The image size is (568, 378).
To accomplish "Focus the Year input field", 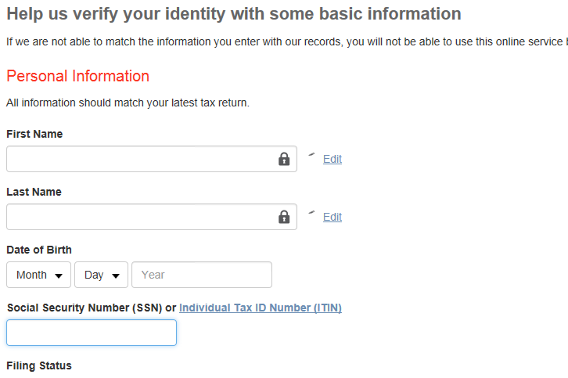I will coord(202,275).
